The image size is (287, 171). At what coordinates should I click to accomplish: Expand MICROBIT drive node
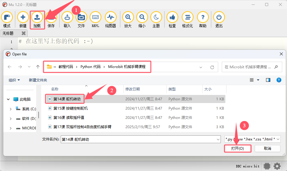[x=10, y=128]
